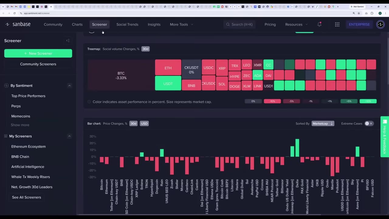Open the user profile avatar
Image resolution: width=389 pixels, height=219 pixels.
point(380,24)
